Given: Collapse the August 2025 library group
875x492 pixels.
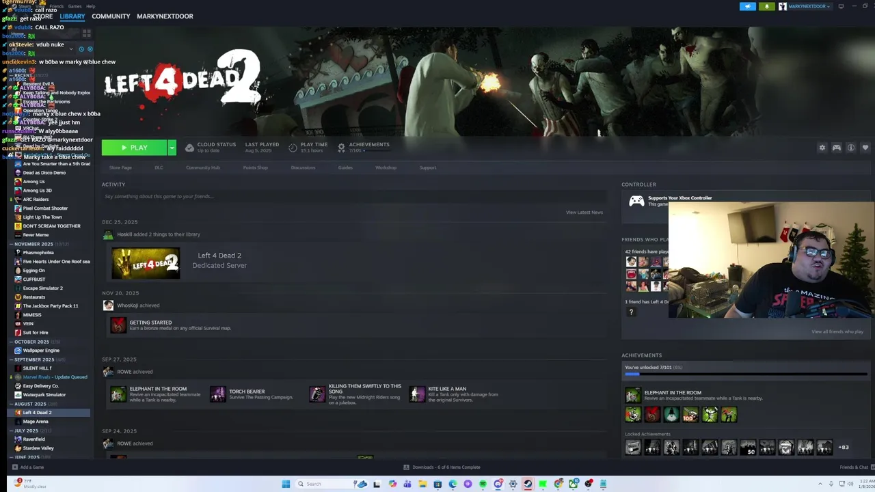Looking at the screenshot, I should pyautogui.click(x=11, y=404).
